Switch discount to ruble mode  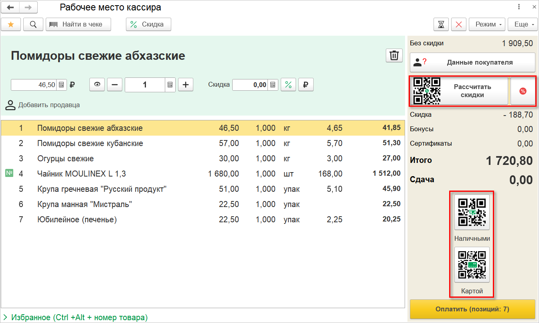click(x=306, y=85)
